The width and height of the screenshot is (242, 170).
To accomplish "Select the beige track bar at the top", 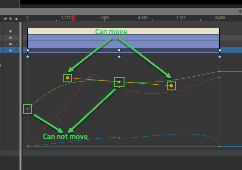I will tap(144, 31).
